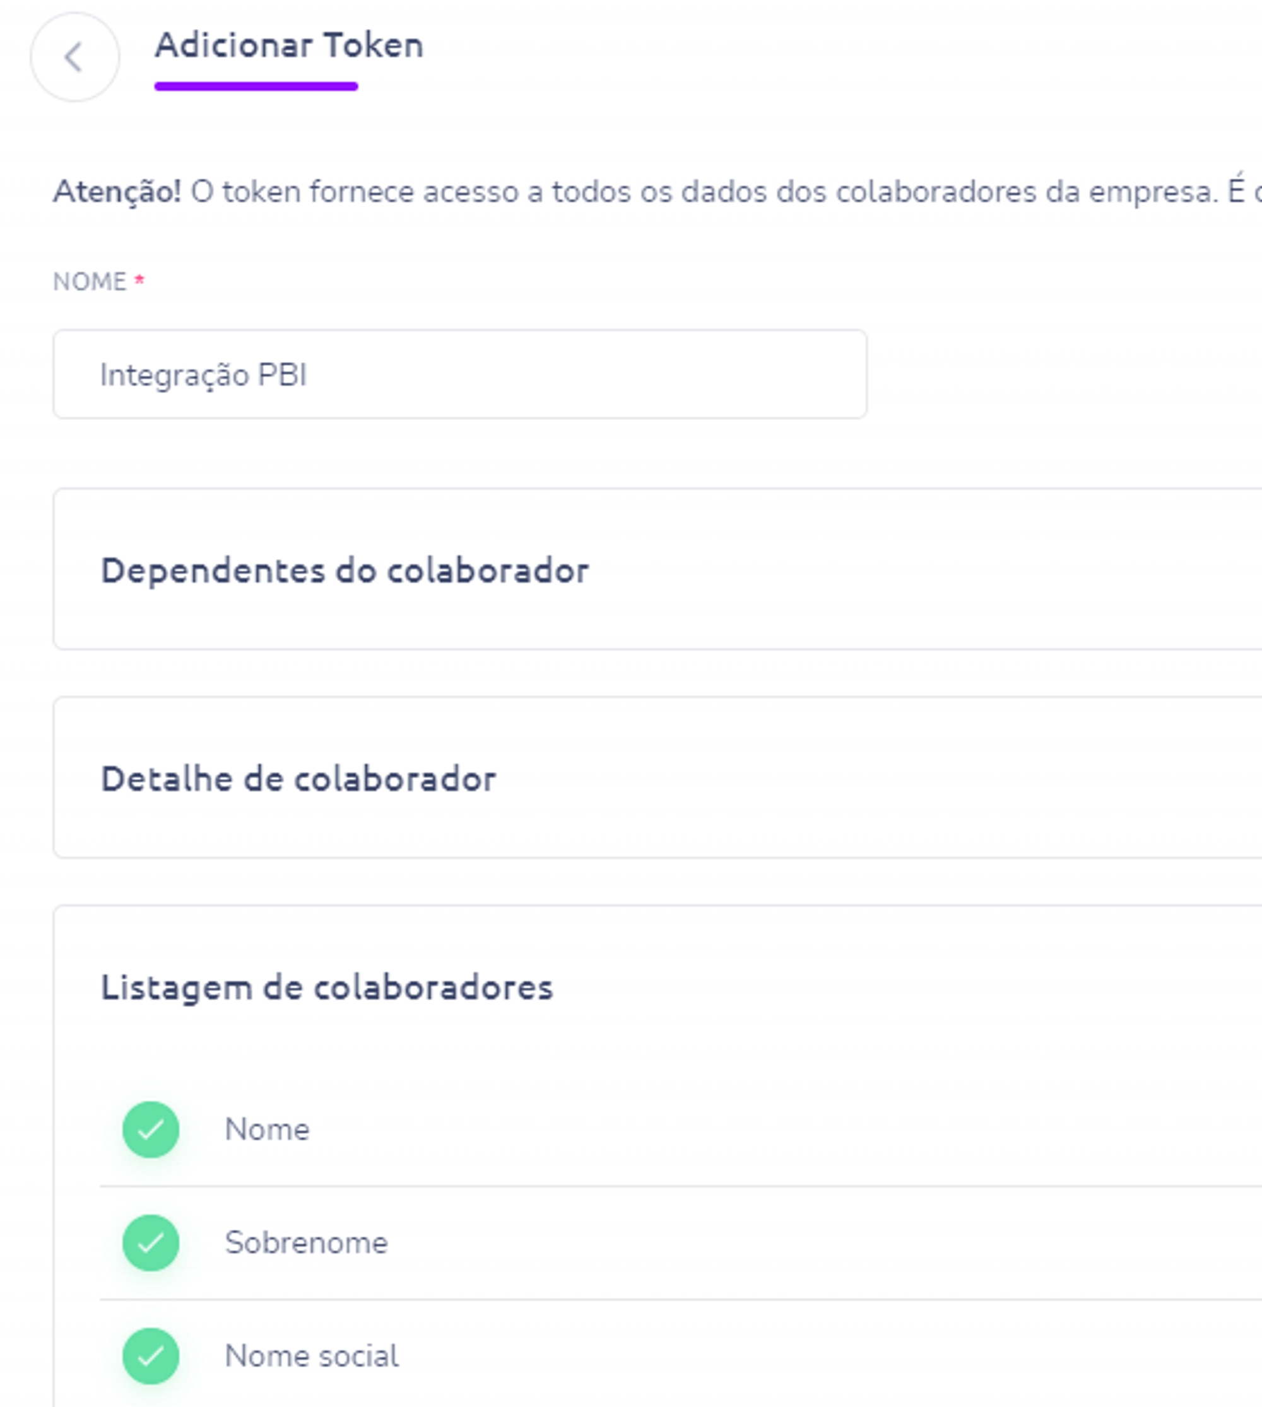Click the Nome social row label text
The width and height of the screenshot is (1262, 1407).
coord(311,1356)
